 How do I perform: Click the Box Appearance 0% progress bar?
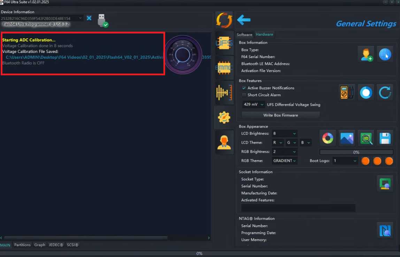356,152
